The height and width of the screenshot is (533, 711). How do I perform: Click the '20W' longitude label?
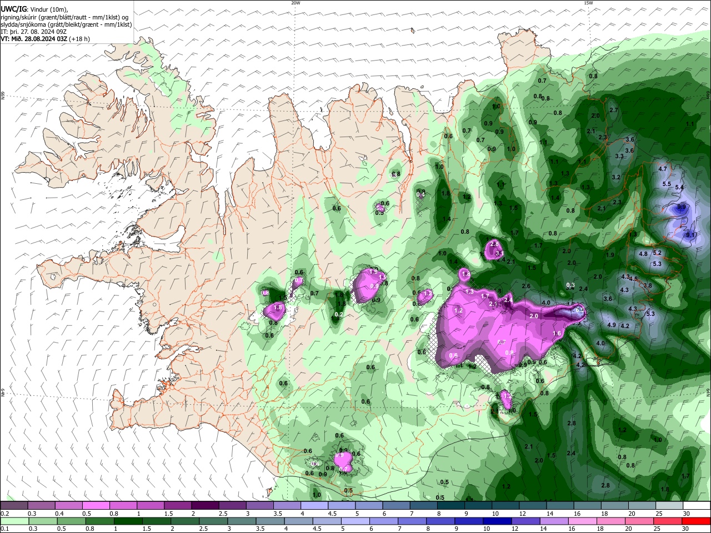(x=296, y=3)
